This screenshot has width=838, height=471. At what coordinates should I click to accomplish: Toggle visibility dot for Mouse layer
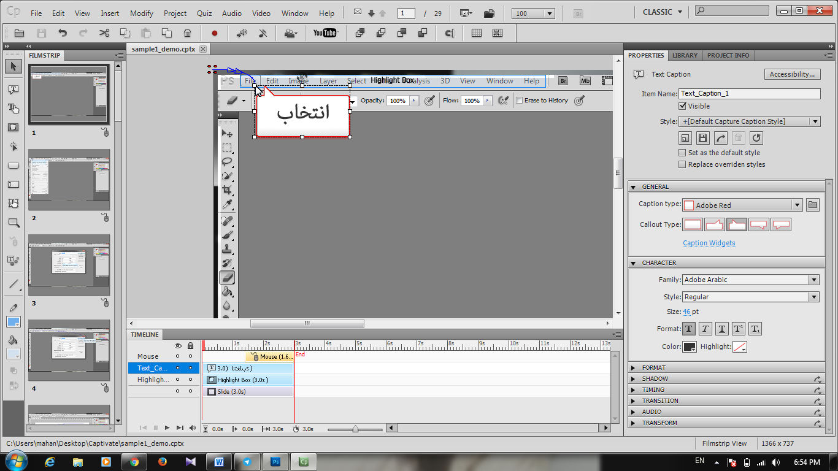178,356
